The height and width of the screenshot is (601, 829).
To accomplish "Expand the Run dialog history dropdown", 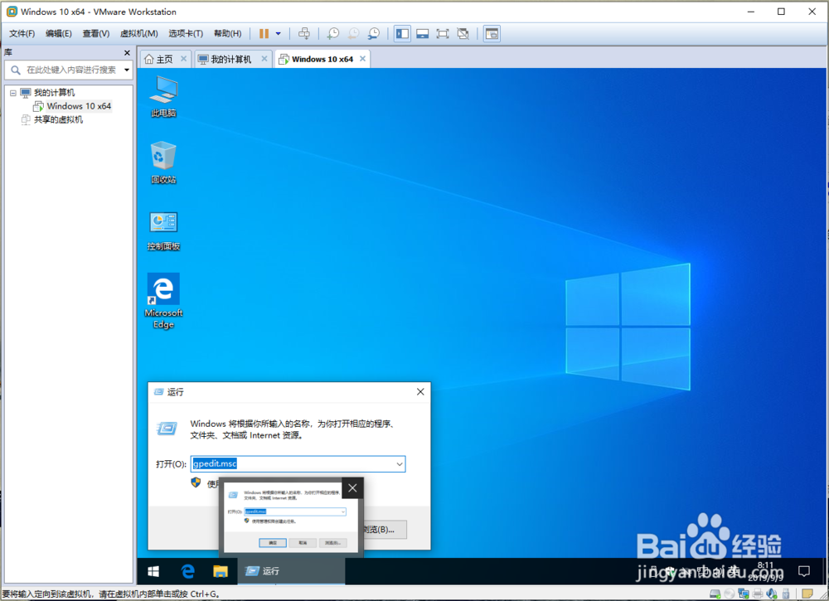I will pyautogui.click(x=400, y=464).
